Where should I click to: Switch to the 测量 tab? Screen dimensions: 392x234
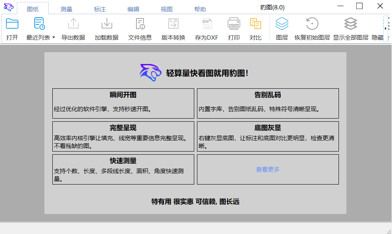pos(66,9)
